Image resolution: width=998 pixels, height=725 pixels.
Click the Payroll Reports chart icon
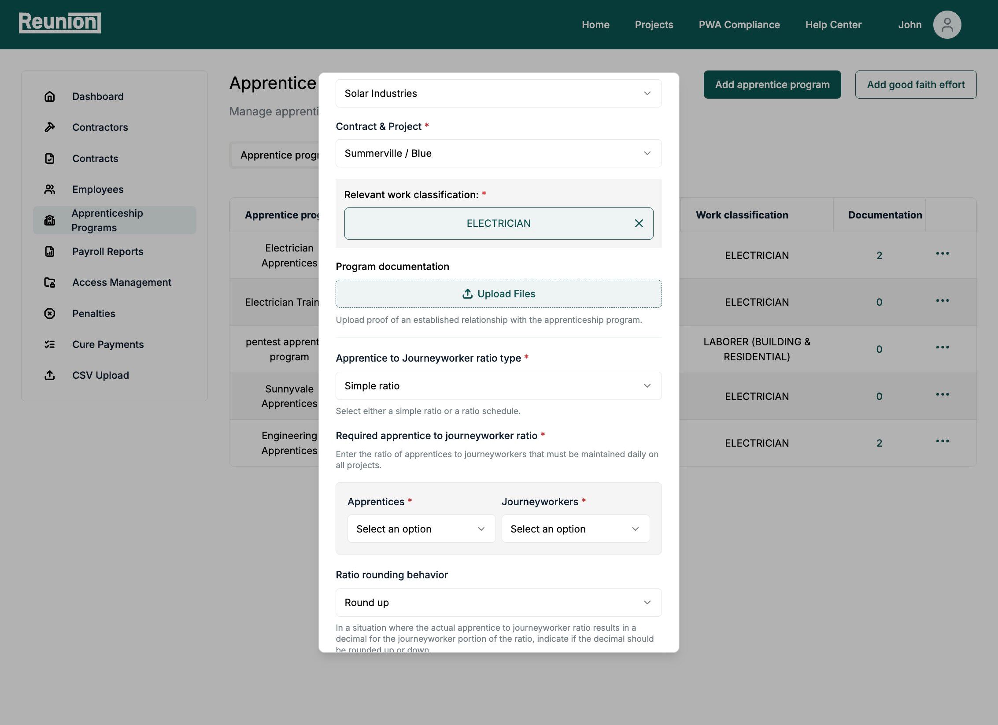click(x=50, y=252)
